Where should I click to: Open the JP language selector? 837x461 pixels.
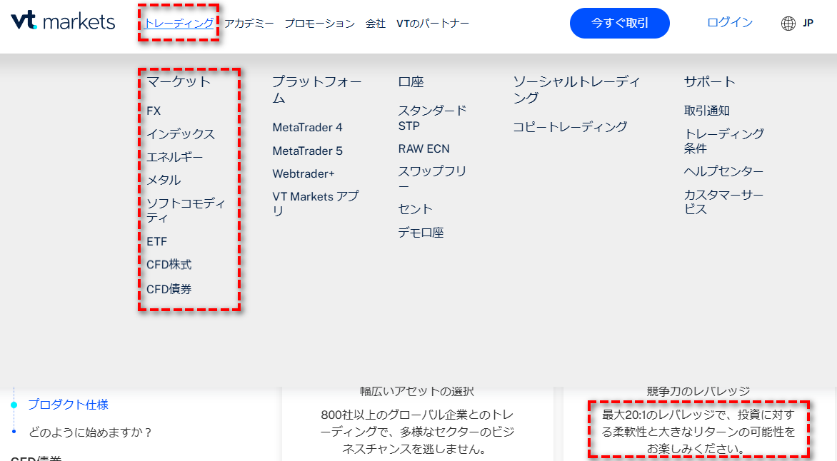click(x=808, y=24)
